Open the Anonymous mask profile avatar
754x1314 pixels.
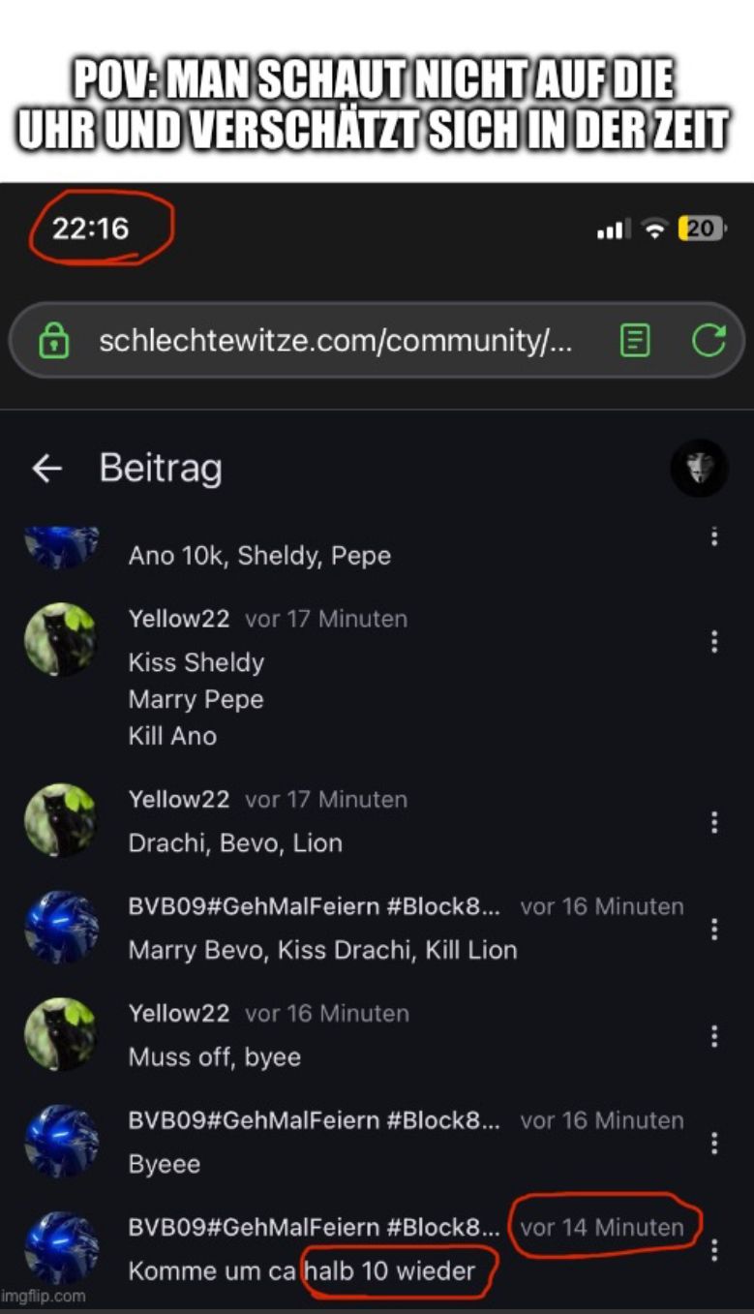pos(698,469)
